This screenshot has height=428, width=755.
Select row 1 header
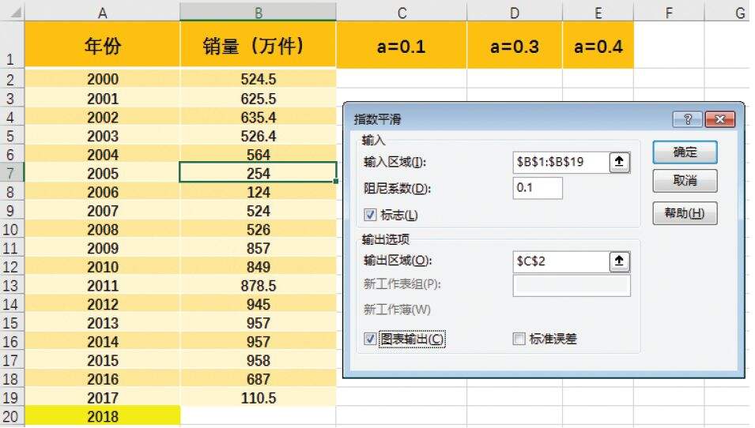click(x=12, y=45)
